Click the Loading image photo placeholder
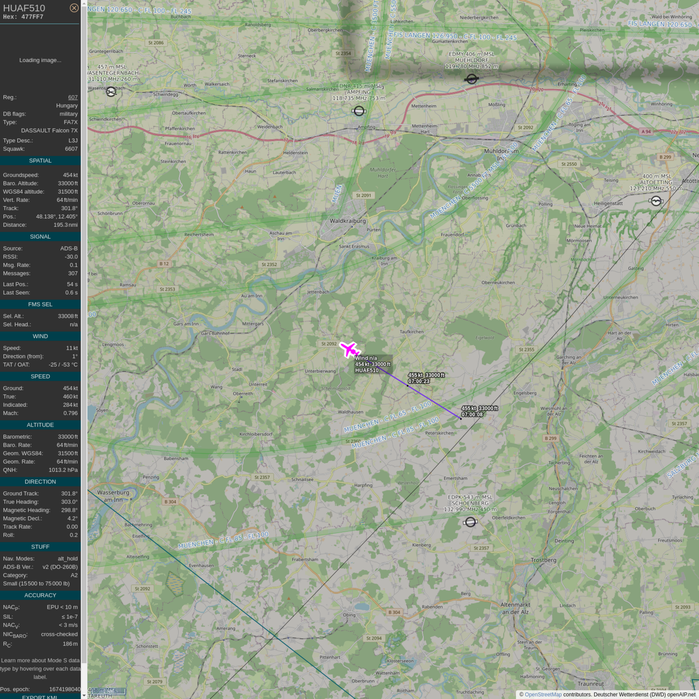This screenshot has width=699, height=699. click(40, 60)
